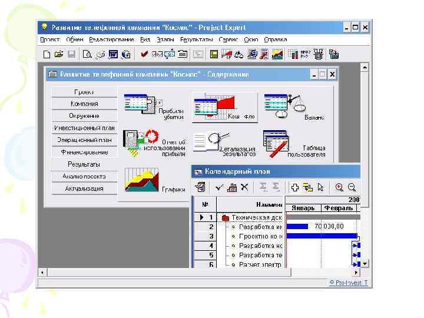Select the blue Gantt bar in row 2

[x=297, y=226]
